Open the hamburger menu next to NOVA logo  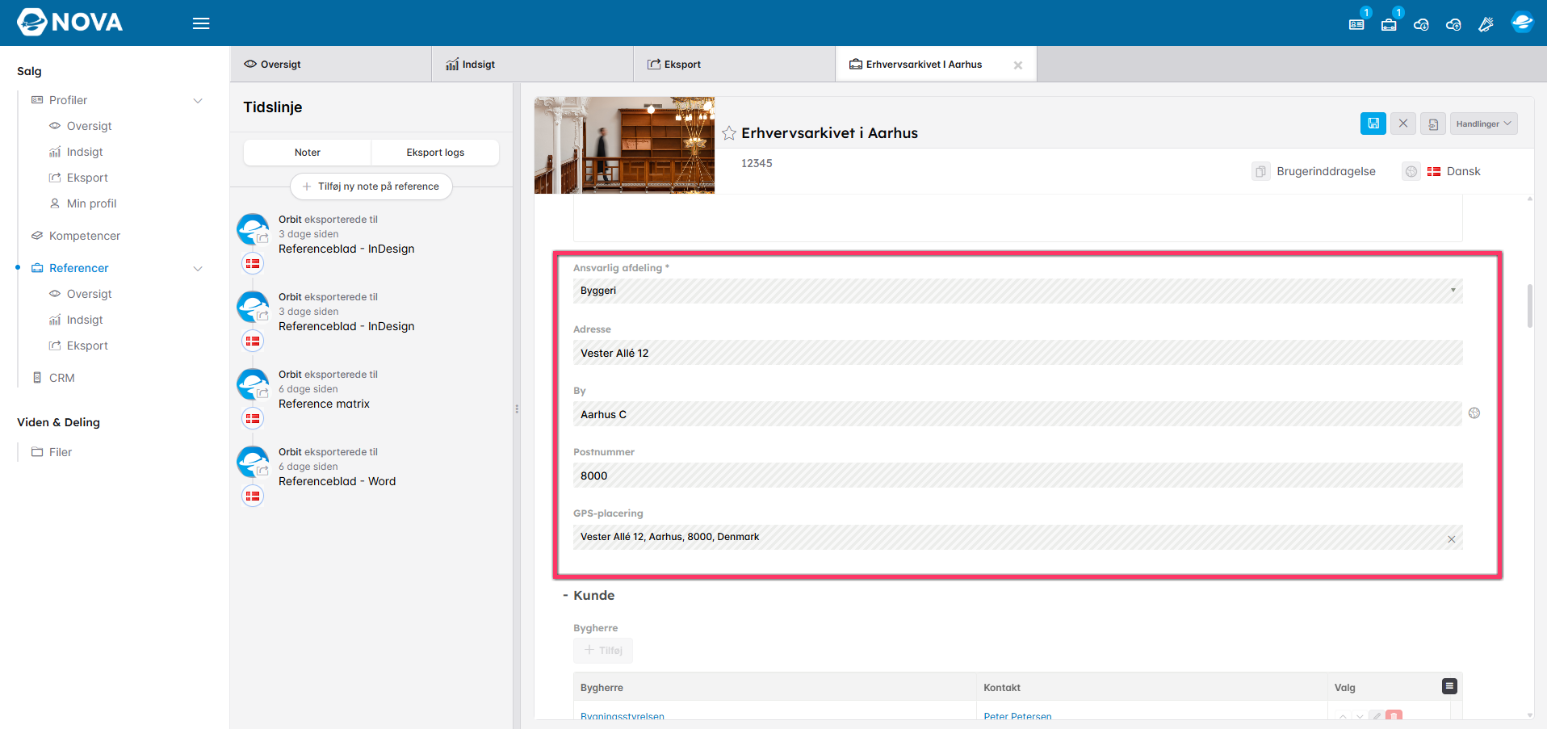click(201, 23)
